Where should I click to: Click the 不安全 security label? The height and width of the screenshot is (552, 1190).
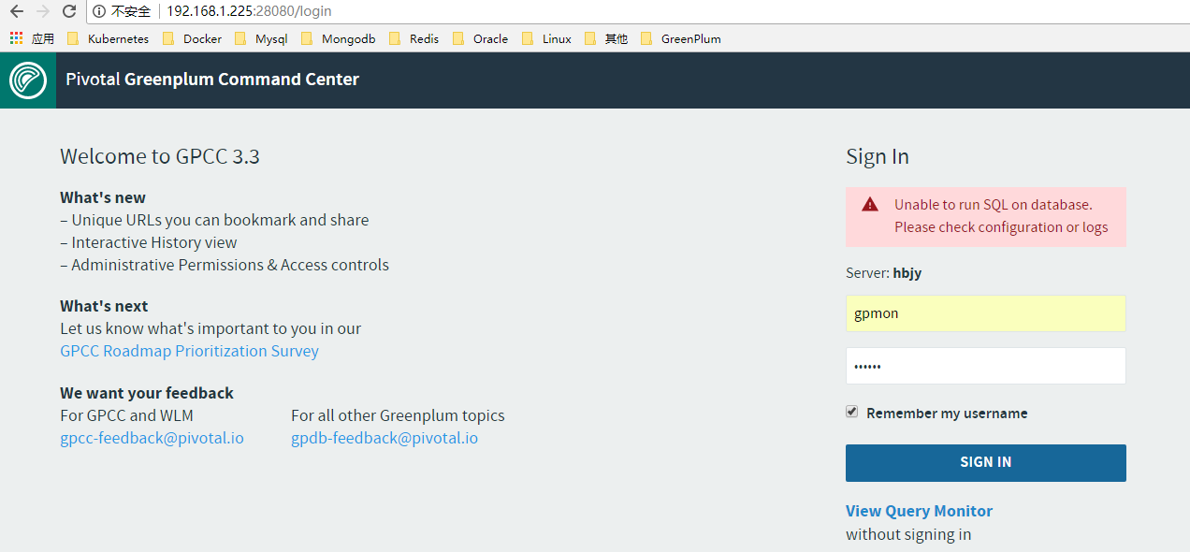tap(130, 11)
